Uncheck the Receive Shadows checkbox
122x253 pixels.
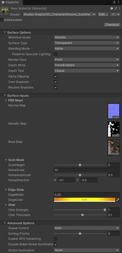pos(56,87)
